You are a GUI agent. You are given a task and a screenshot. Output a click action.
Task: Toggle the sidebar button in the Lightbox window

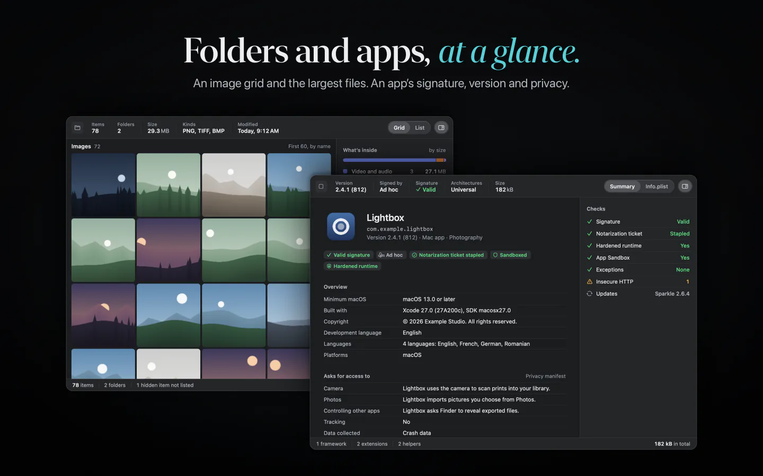(685, 186)
